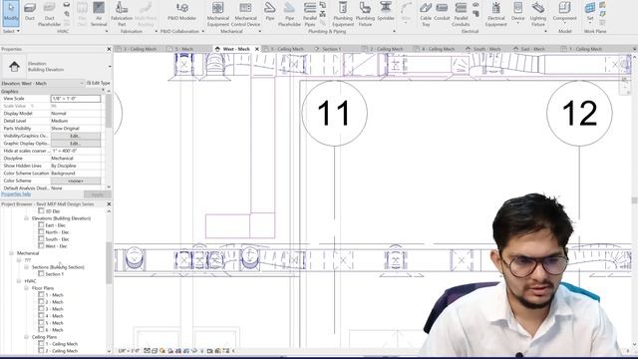Activate the Duct tool

(x=29, y=12)
